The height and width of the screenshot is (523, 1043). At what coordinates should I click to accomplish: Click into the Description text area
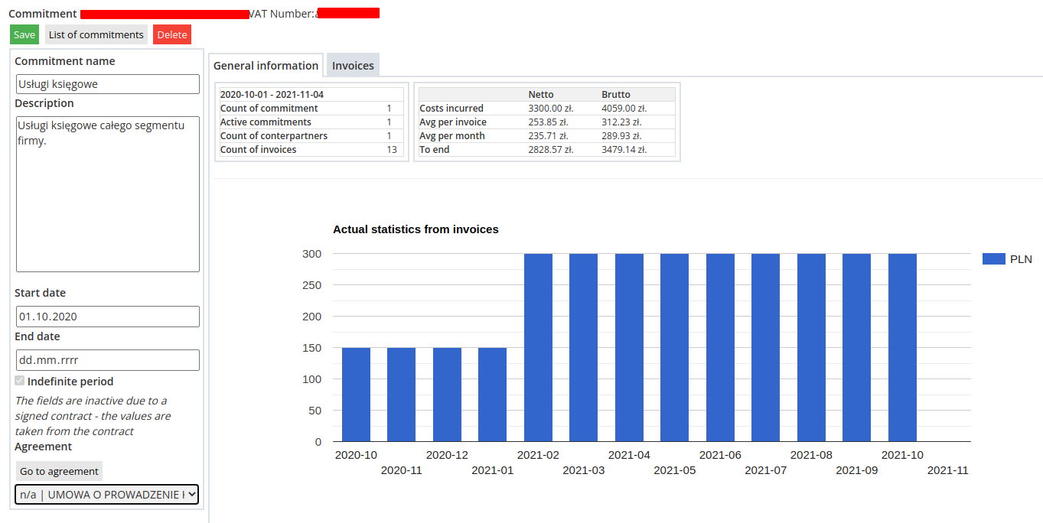(x=107, y=194)
